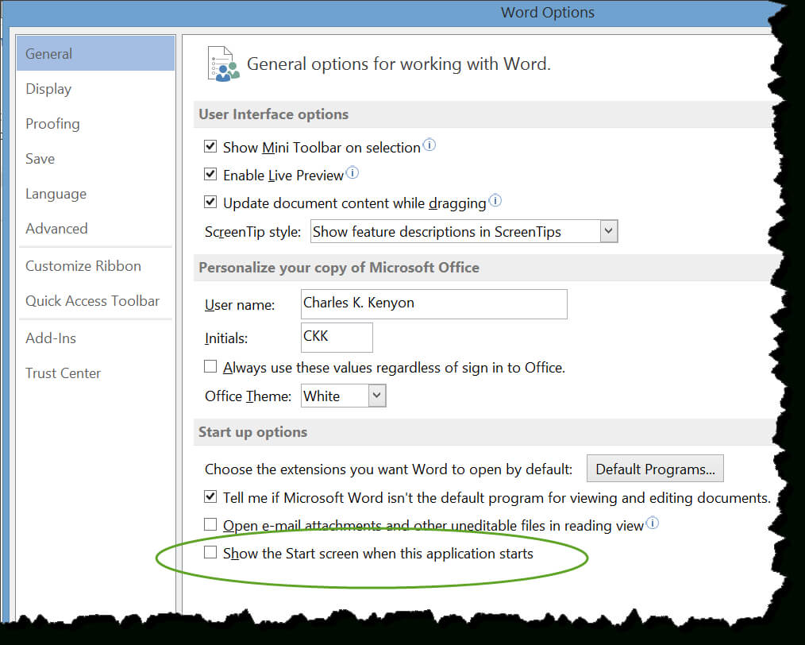
Task: Click the General options for working with Word heading
Action: pos(399,64)
